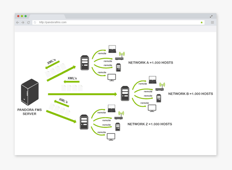
Task: Click the red traffic light control
Action: click(x=18, y=16)
